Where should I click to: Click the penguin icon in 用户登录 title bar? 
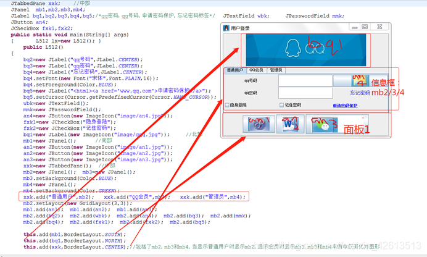click(226, 28)
